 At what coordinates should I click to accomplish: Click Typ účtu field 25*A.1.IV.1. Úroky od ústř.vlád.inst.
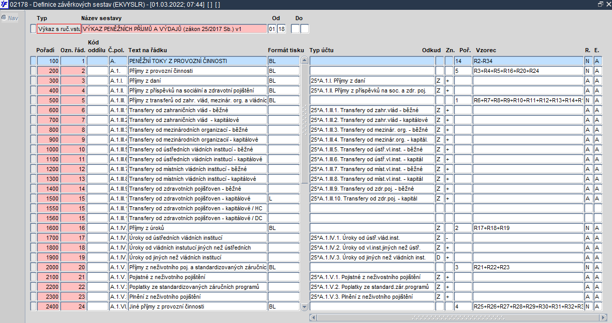click(x=372, y=238)
